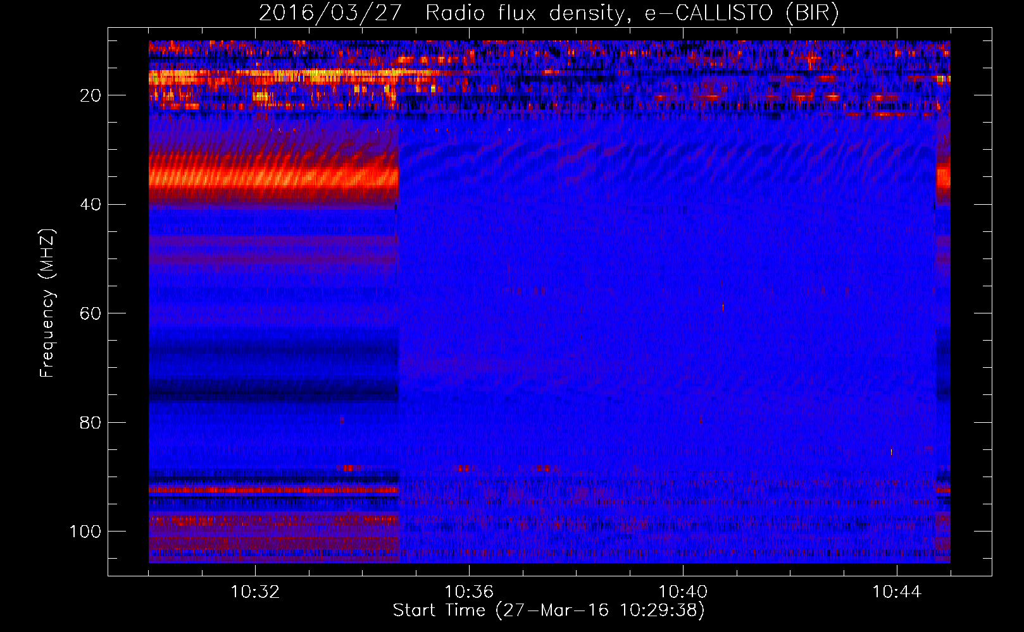Click the 10:32 time tick label
The image size is (1024, 632).
pyautogui.click(x=255, y=592)
